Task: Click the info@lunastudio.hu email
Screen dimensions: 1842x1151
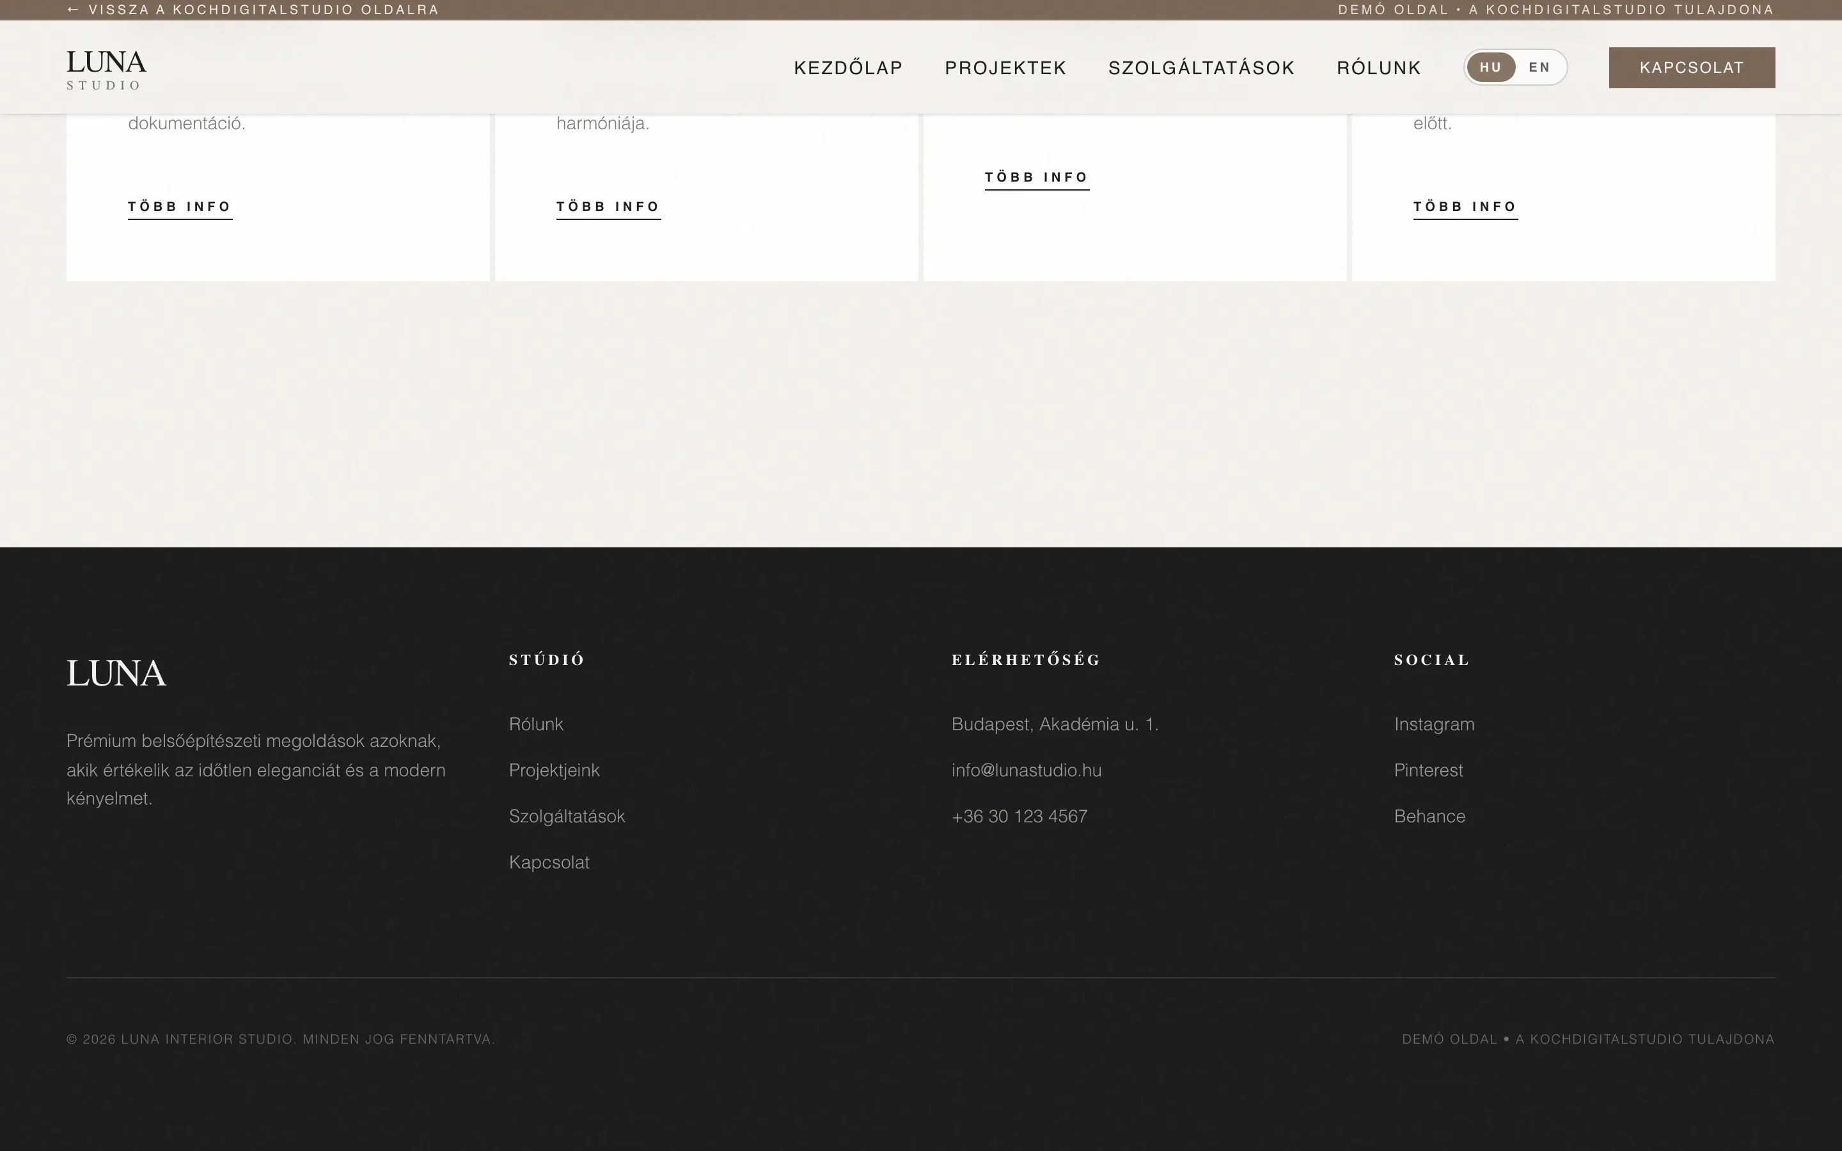Action: (x=1026, y=771)
